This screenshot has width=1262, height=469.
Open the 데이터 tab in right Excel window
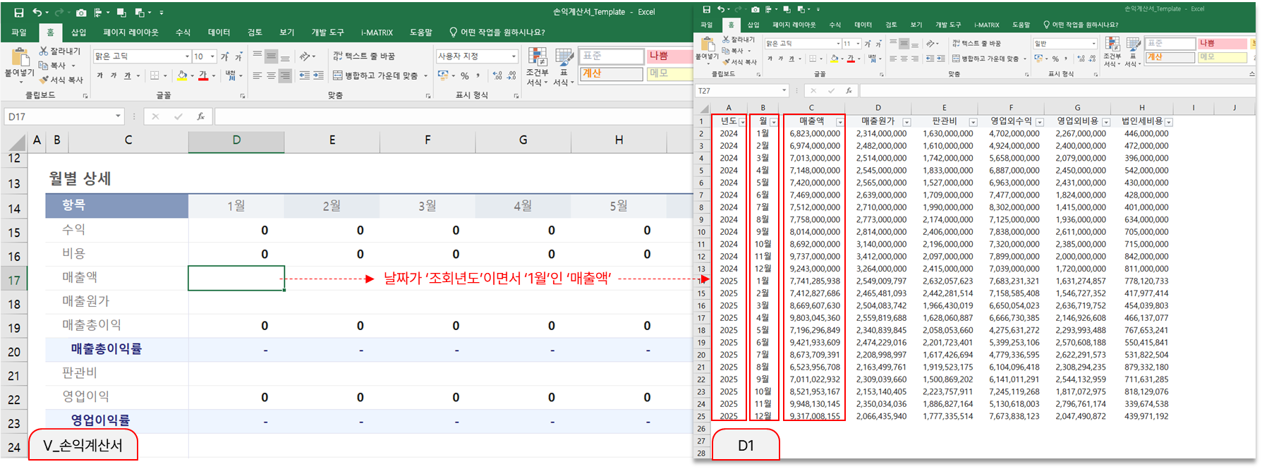click(863, 25)
